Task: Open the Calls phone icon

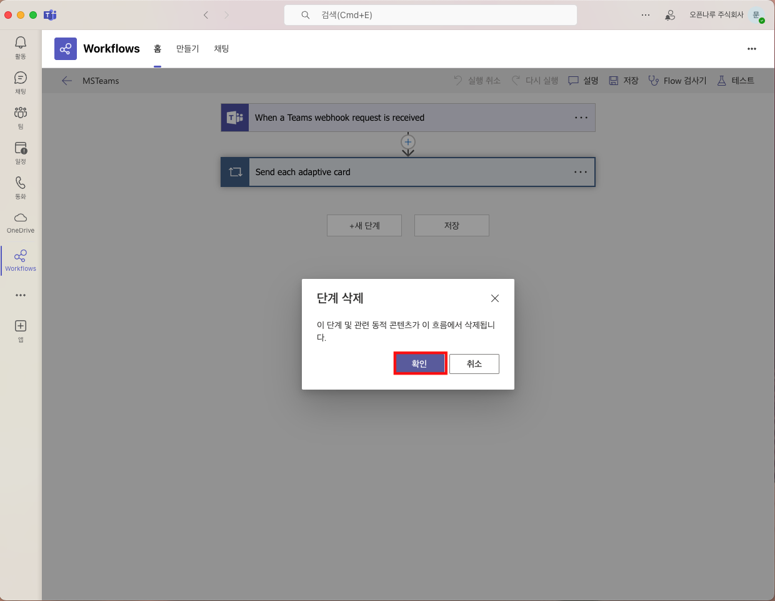Action: pyautogui.click(x=21, y=186)
